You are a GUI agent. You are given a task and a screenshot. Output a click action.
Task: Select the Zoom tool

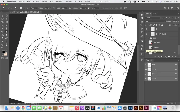click(2, 48)
